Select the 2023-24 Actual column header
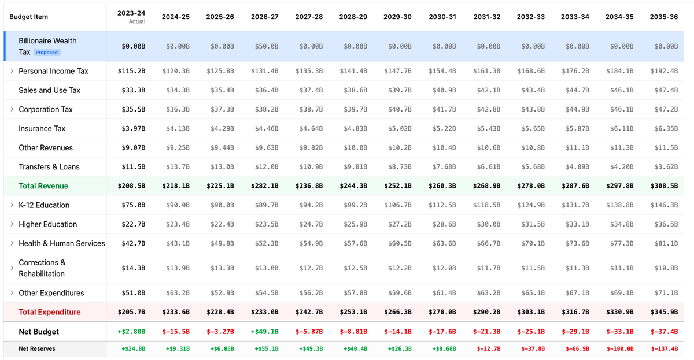Image resolution: width=694 pixels, height=360 pixels. coord(131,17)
